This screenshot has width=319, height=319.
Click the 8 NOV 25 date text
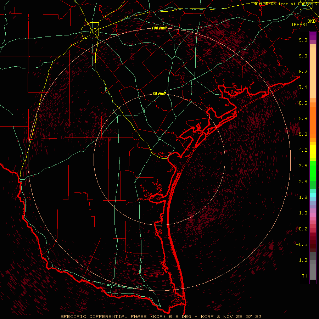(x=229, y=317)
